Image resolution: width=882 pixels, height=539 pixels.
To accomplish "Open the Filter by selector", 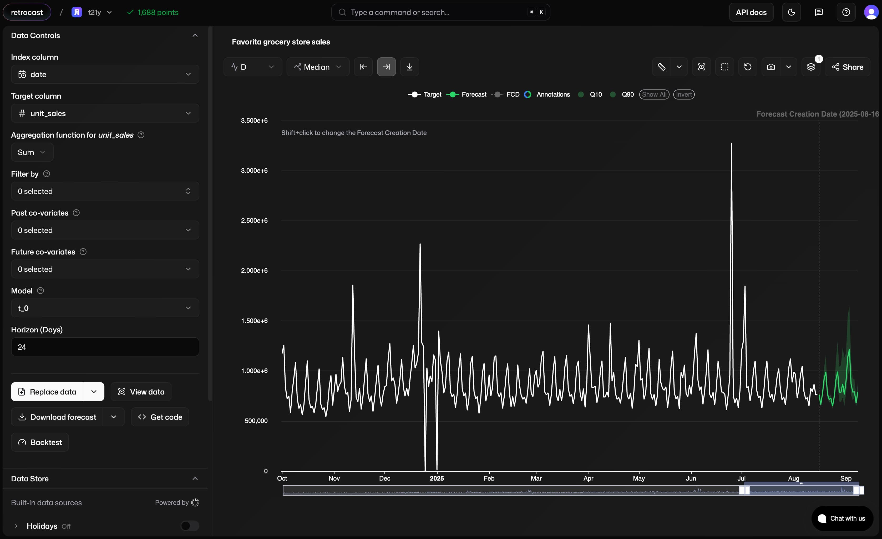I will (x=105, y=191).
